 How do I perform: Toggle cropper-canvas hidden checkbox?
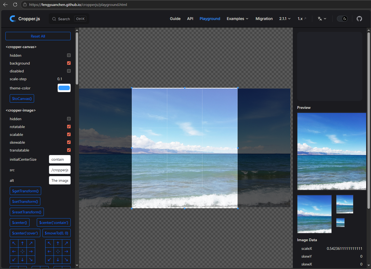click(69, 55)
